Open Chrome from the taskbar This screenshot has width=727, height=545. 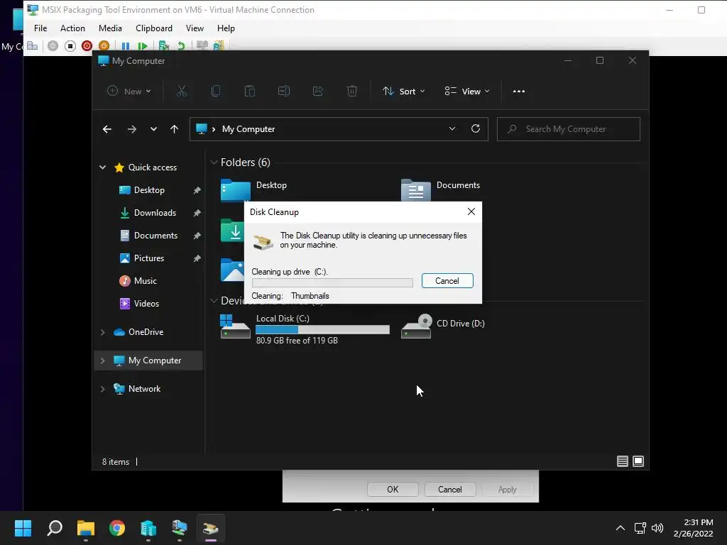117,528
